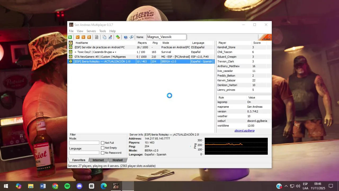Click the green Remote Console icon
339x191 pixels.
[x=118, y=37]
